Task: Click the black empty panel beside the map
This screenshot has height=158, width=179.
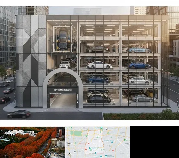Action: point(155,142)
